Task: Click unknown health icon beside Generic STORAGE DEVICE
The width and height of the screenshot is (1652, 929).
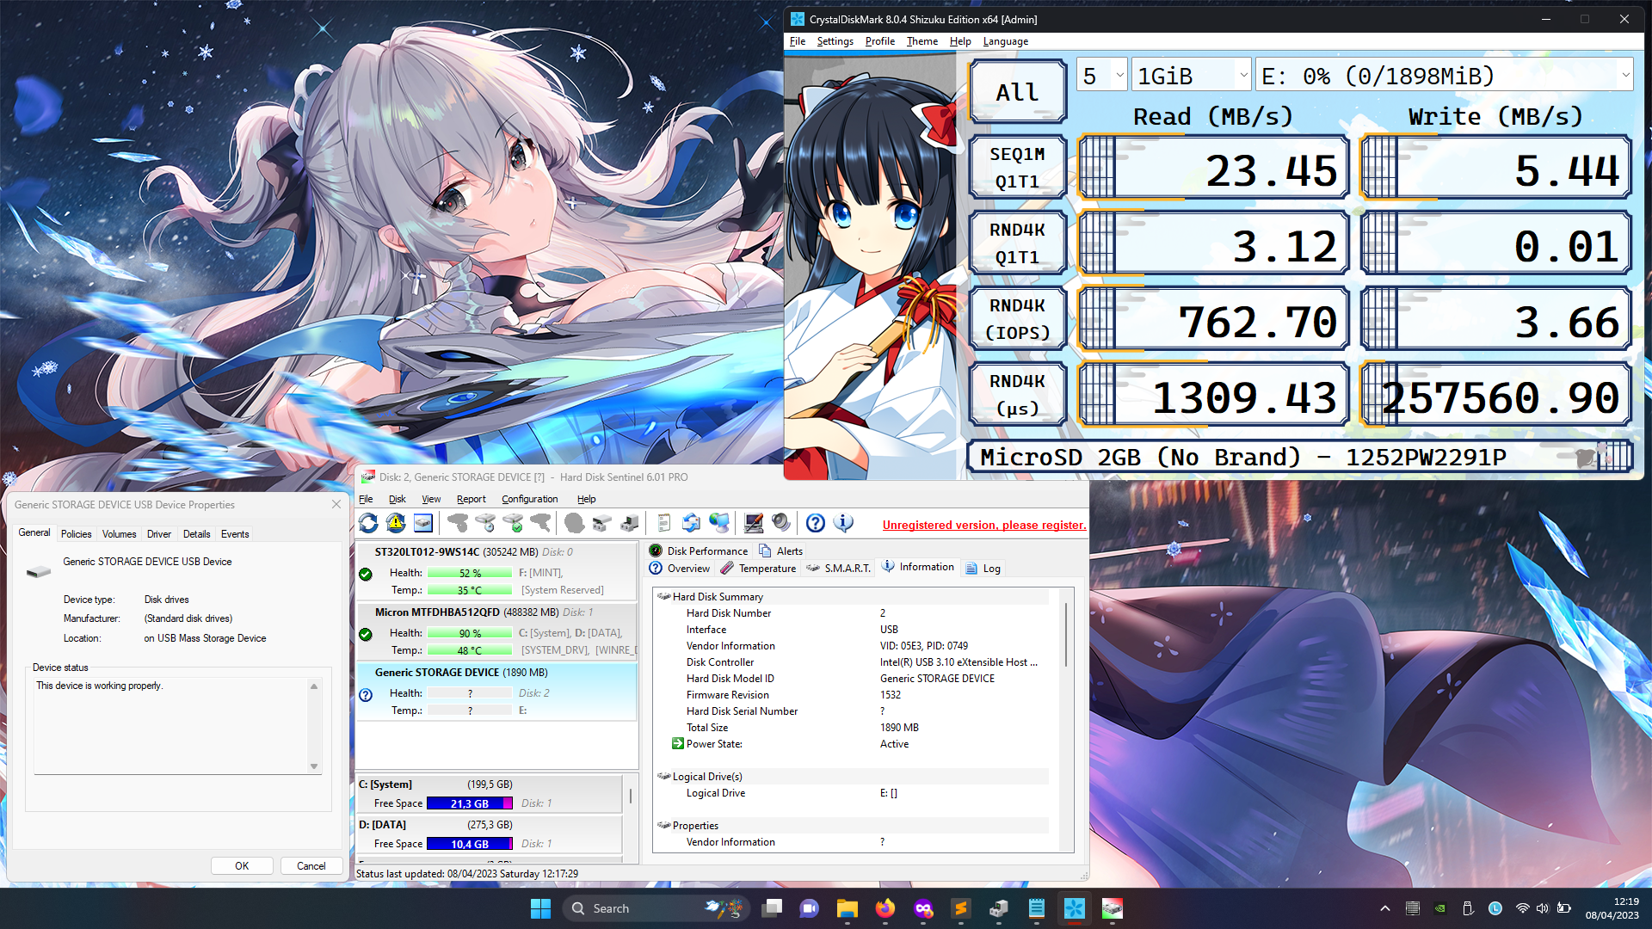Action: 366,695
